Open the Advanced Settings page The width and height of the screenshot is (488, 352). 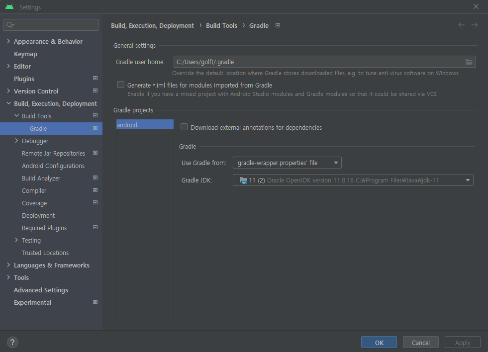tap(41, 290)
